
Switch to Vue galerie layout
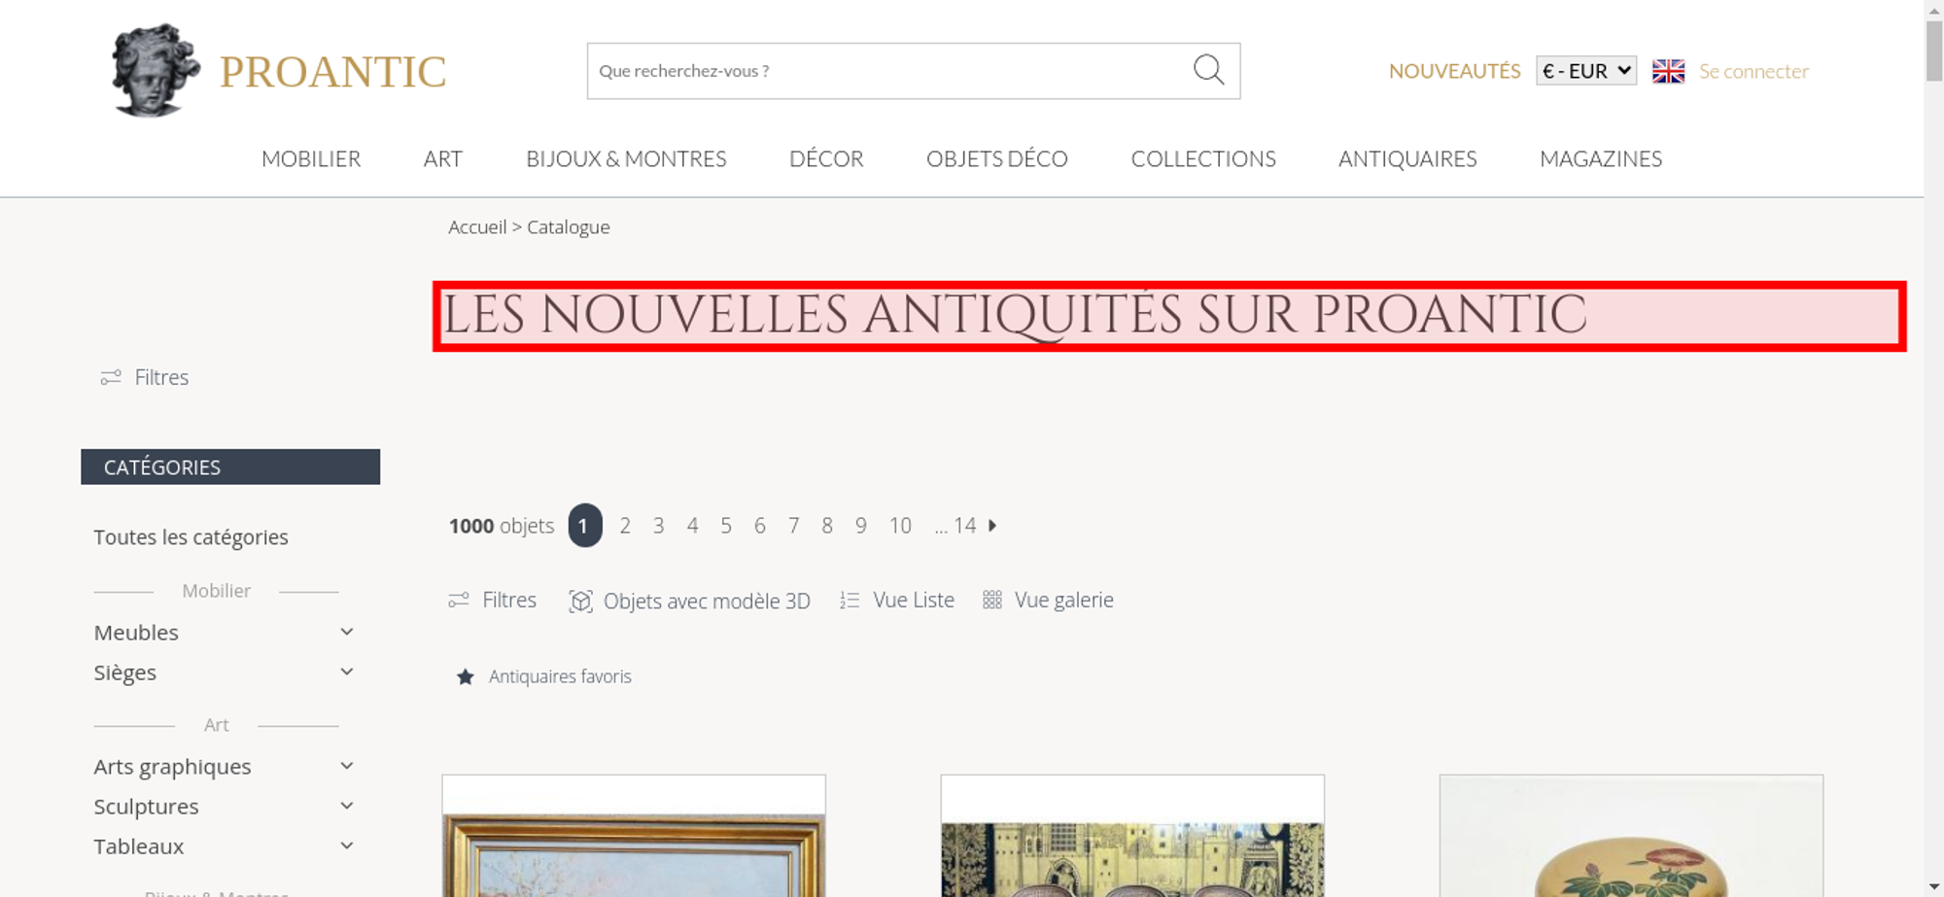pyautogui.click(x=1048, y=601)
